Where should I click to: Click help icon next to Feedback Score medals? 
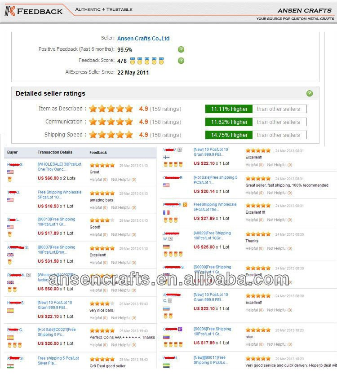click(x=181, y=61)
